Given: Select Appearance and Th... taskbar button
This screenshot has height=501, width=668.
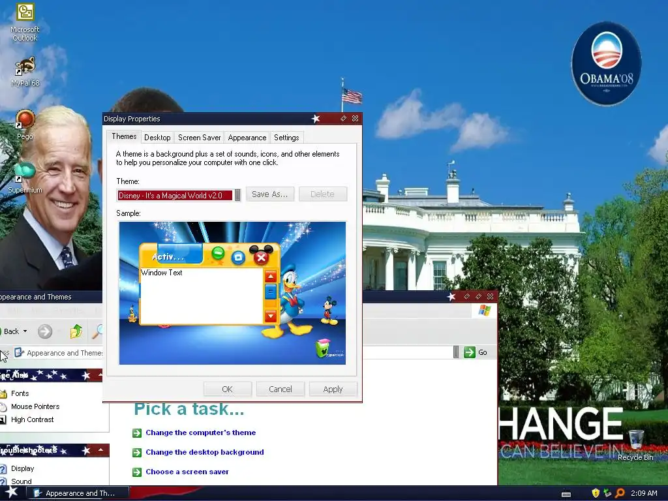Looking at the screenshot, I should 78,493.
